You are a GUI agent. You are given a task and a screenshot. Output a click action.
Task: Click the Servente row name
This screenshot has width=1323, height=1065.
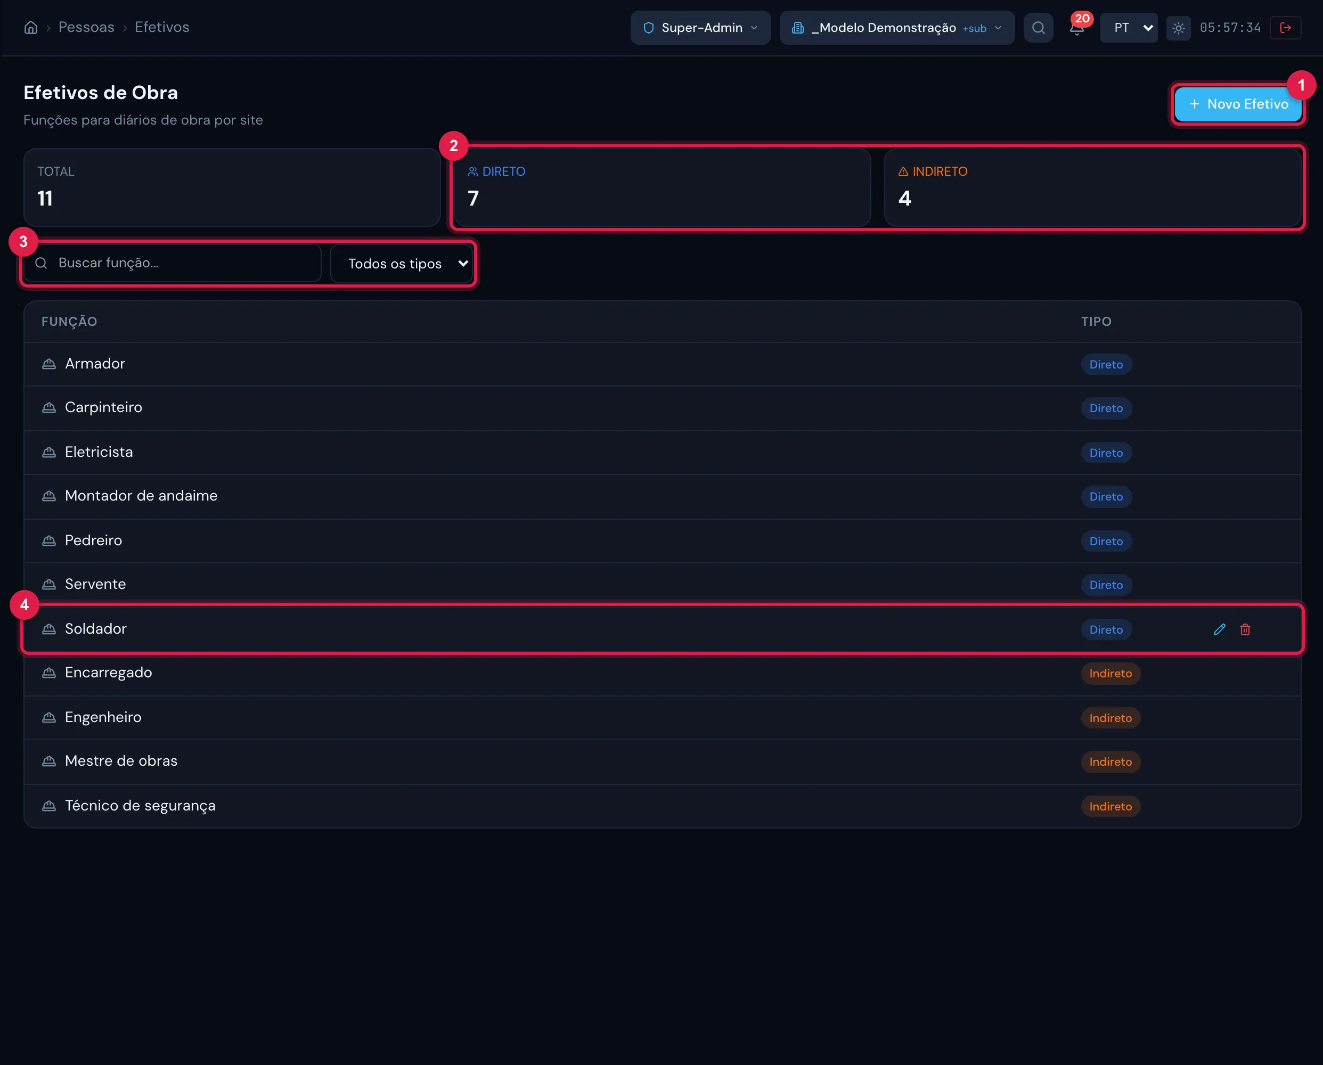click(x=95, y=584)
